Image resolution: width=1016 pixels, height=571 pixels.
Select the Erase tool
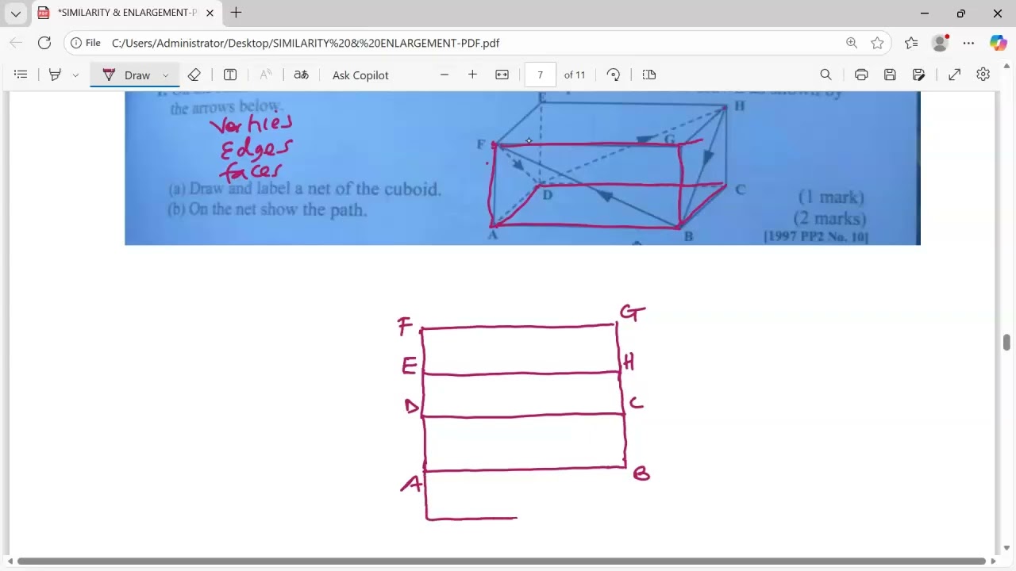click(194, 75)
